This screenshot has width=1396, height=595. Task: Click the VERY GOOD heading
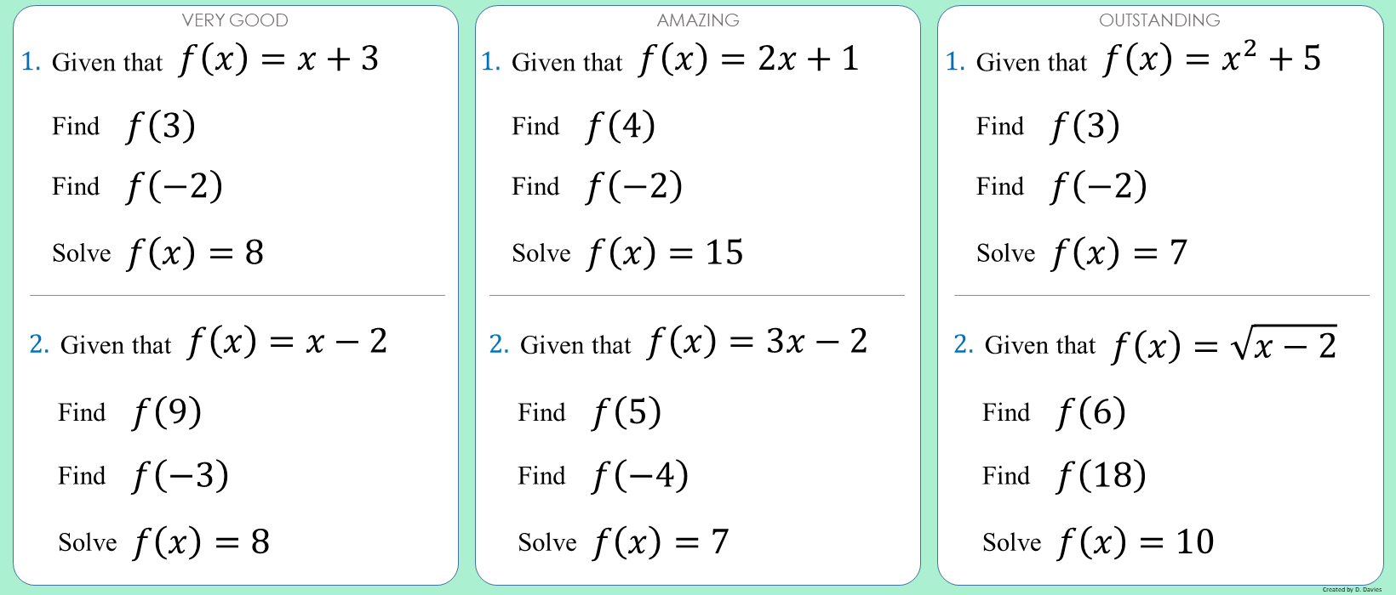pyautogui.click(x=235, y=20)
